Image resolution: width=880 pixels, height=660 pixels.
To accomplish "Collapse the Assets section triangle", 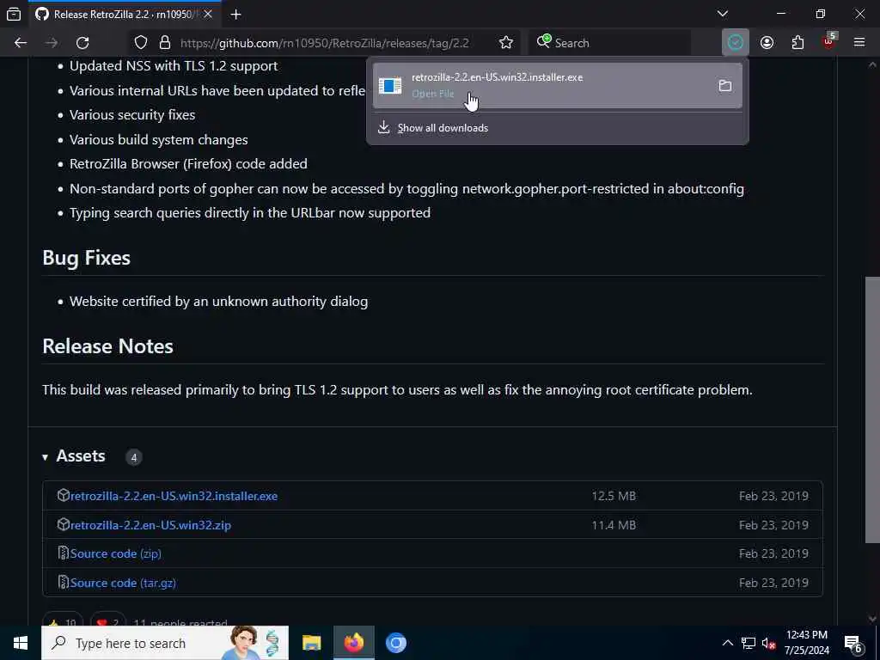I will click(45, 457).
